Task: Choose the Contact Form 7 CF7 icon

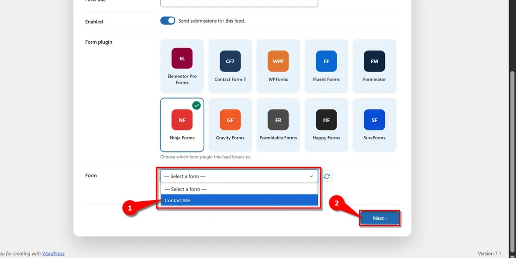Action: (230, 61)
